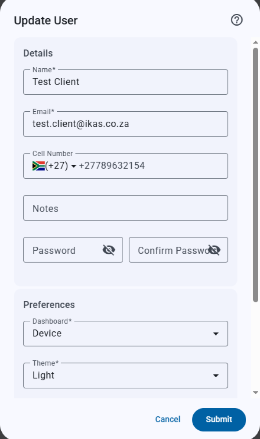Click the scrollbar down arrow
This screenshot has height=439, width=260.
click(x=256, y=392)
